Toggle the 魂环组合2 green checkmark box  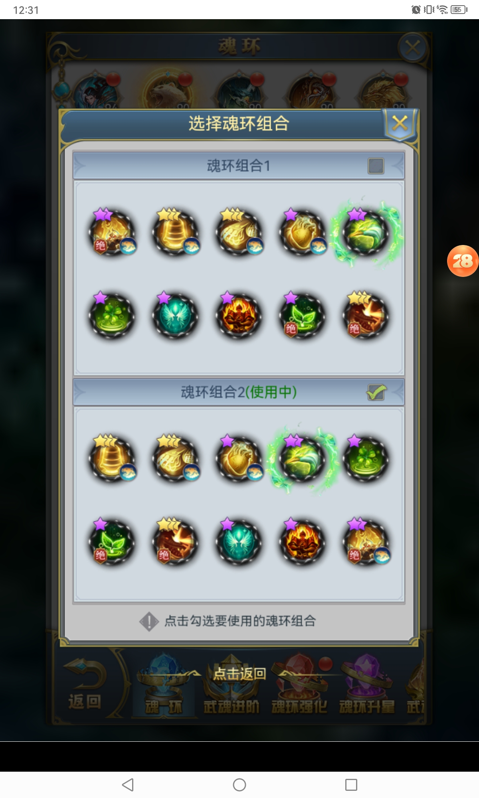coord(376,392)
